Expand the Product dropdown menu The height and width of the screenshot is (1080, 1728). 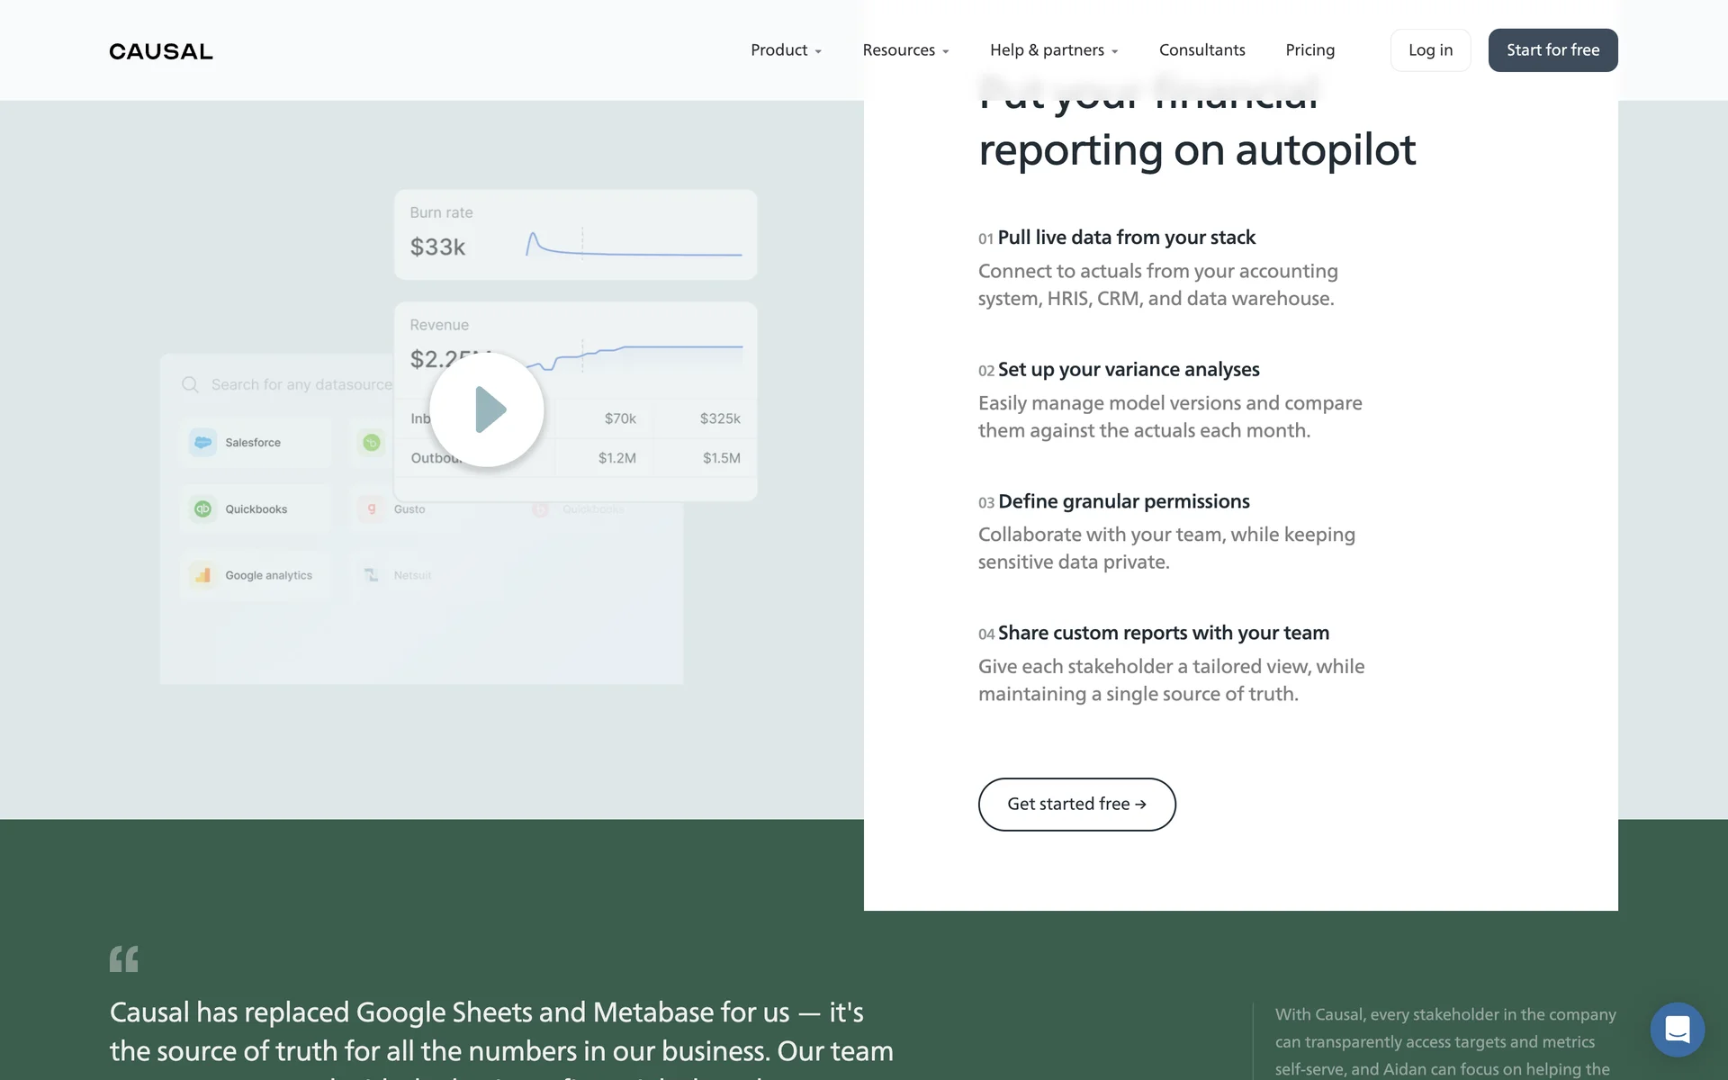coord(786,50)
